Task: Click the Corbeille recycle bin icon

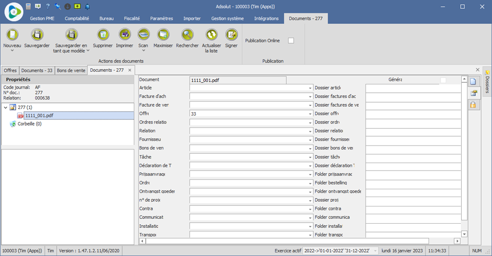Action: pos(12,124)
